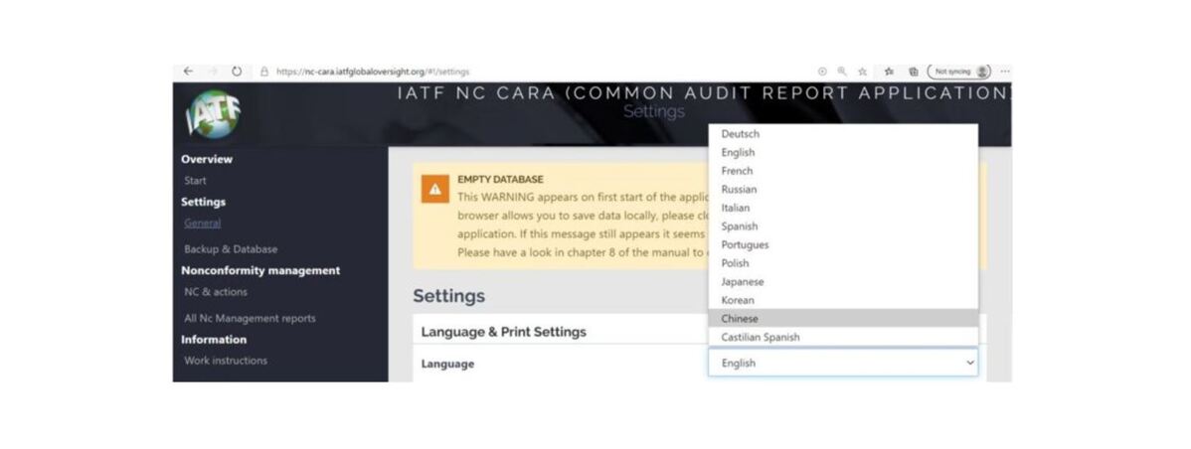This screenshot has width=1191, height=449.
Task: Click the IATF logo
Action: tap(213, 116)
